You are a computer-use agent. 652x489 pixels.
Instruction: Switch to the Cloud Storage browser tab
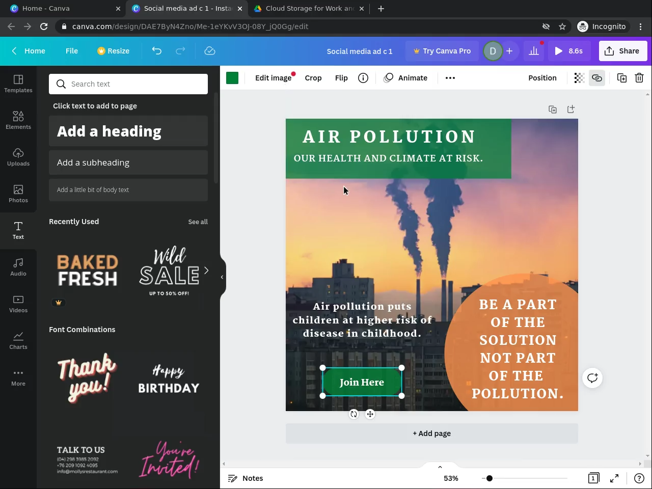pos(310,8)
